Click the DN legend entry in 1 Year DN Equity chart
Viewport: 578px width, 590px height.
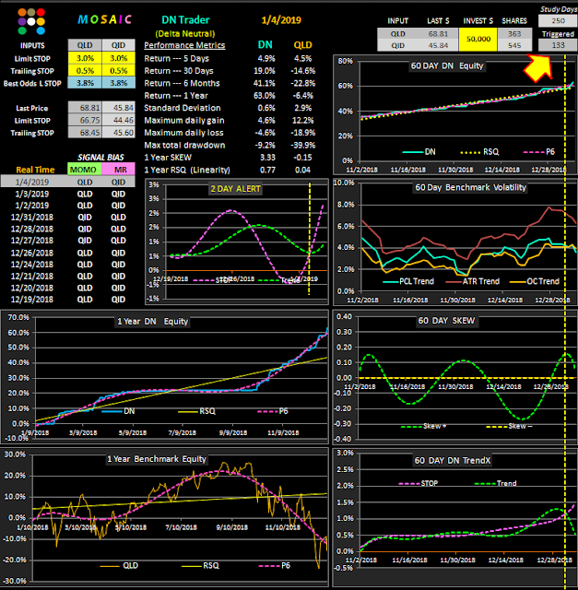118,411
